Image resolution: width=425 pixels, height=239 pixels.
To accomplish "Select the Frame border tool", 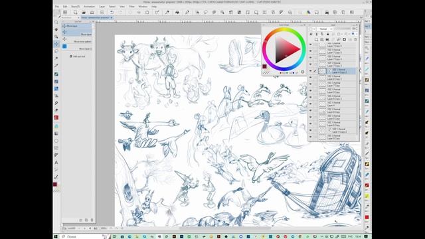I will point(56,148).
